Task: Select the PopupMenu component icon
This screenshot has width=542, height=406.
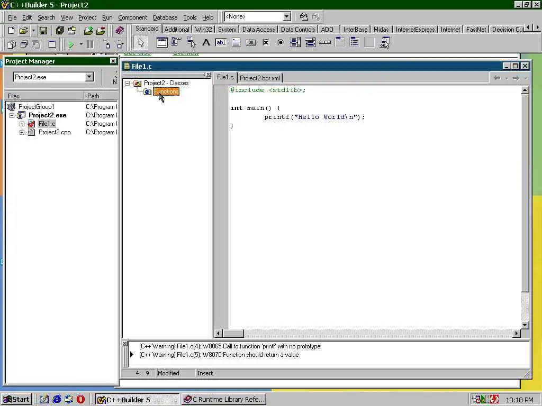Action: click(x=191, y=42)
